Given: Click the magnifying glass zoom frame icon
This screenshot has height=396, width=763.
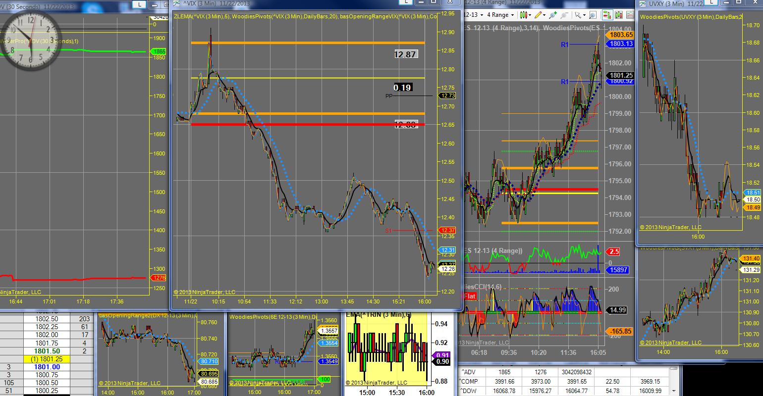Looking at the screenshot, I should click(x=593, y=15).
